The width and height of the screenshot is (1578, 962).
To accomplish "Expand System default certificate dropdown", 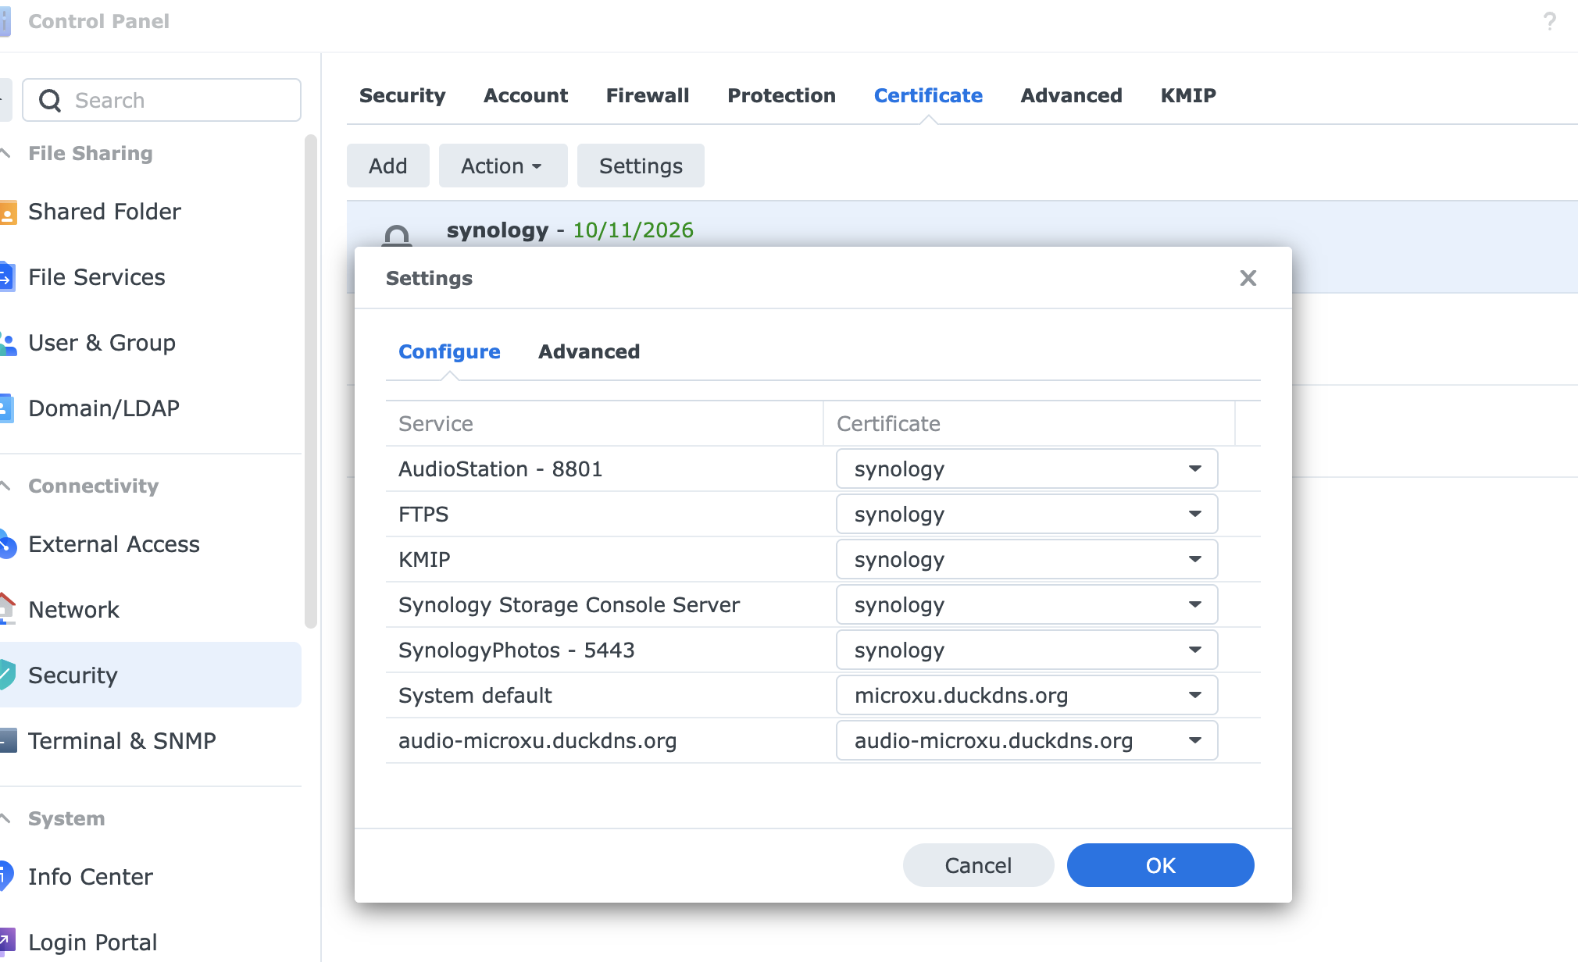I will click(x=1026, y=696).
